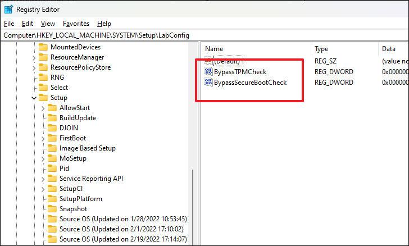
Task: Expand the FirstBoot key
Action: (x=43, y=139)
